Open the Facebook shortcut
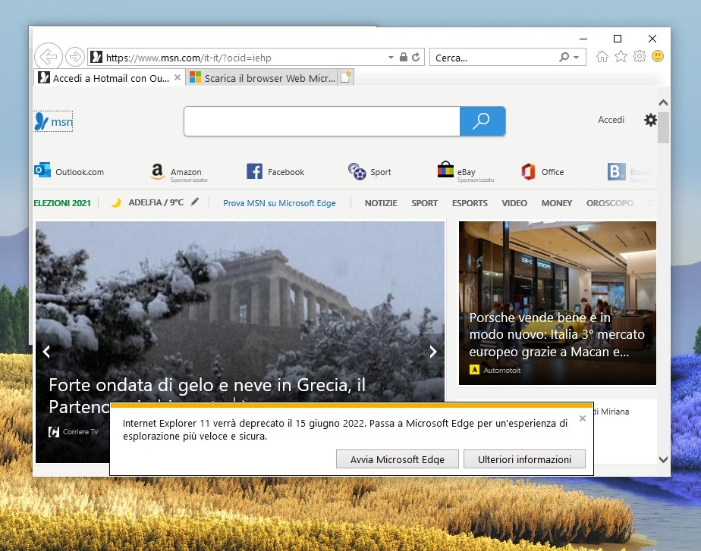 tap(275, 171)
